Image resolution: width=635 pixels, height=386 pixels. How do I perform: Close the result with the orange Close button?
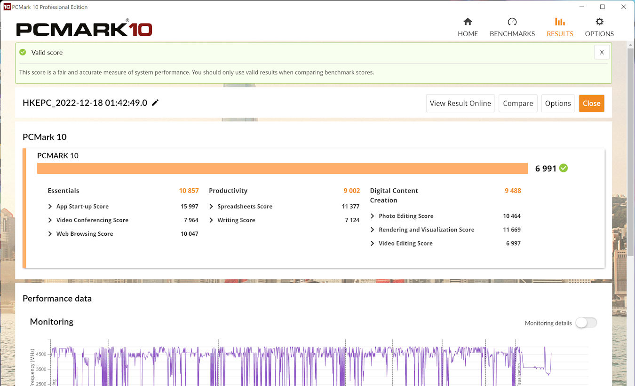tap(591, 103)
